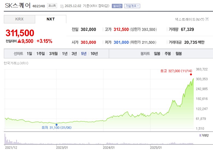Open the 기업개요 dropdown
The width and height of the screenshot is (213, 153).
point(132,6)
